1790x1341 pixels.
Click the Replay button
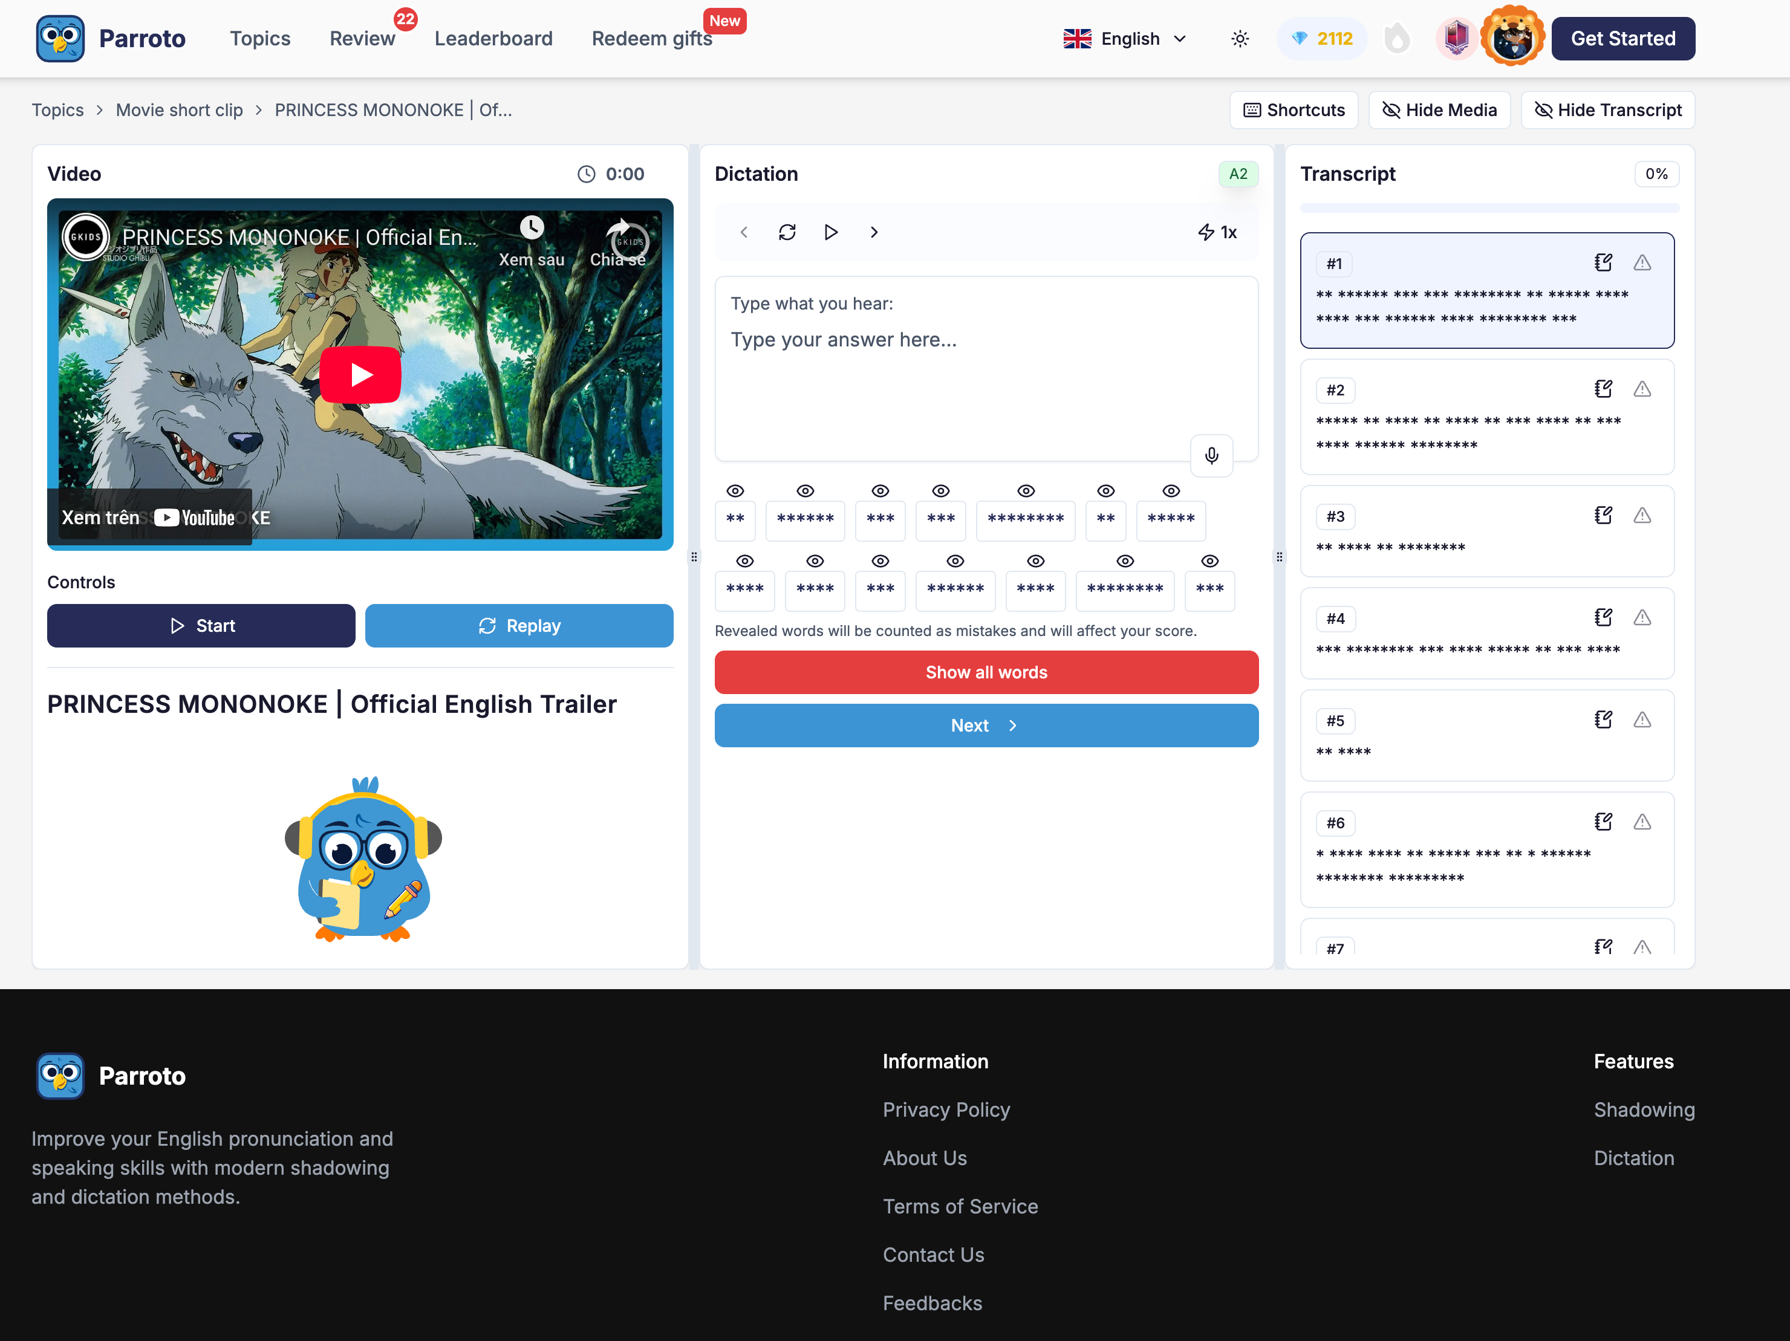point(519,626)
